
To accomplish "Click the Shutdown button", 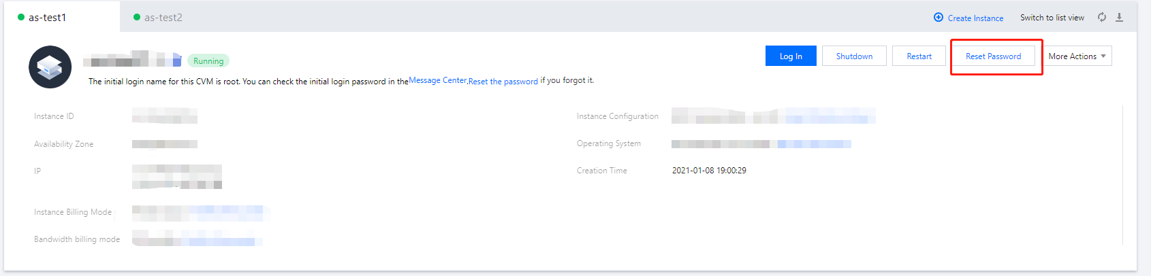I will 854,56.
